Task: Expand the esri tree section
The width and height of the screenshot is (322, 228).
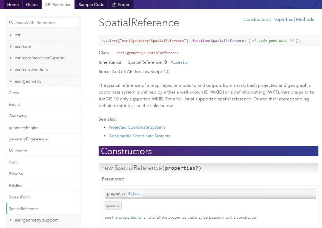Action: tap(11, 35)
